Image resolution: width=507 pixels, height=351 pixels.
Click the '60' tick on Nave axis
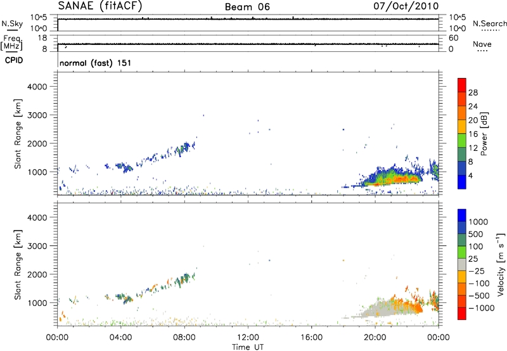[453, 38]
